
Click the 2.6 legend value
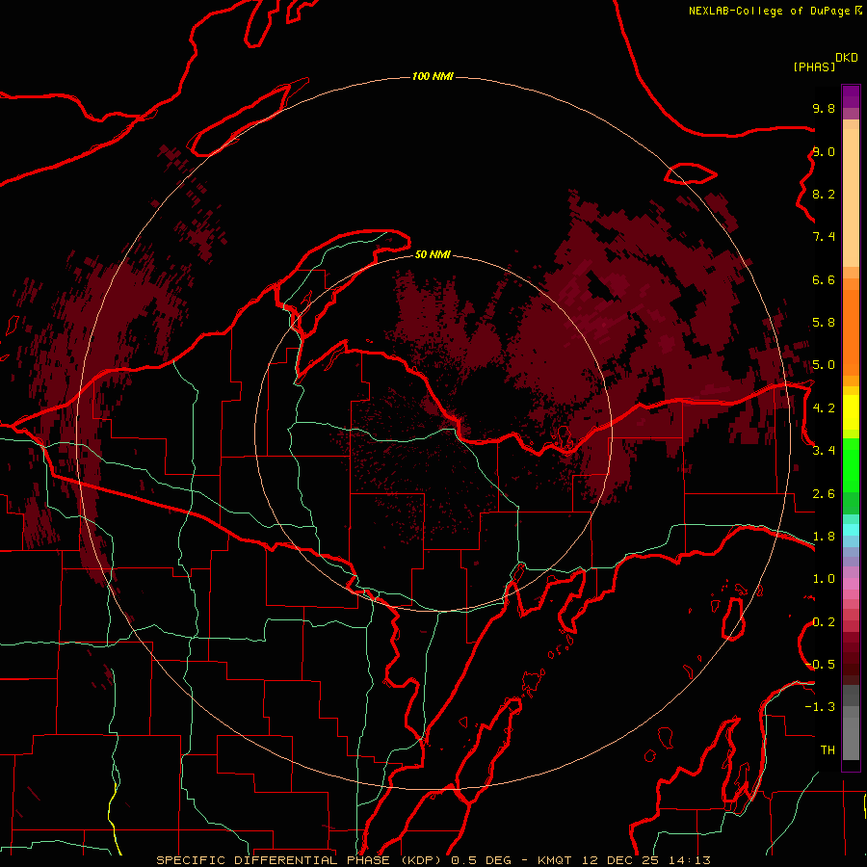coord(824,494)
